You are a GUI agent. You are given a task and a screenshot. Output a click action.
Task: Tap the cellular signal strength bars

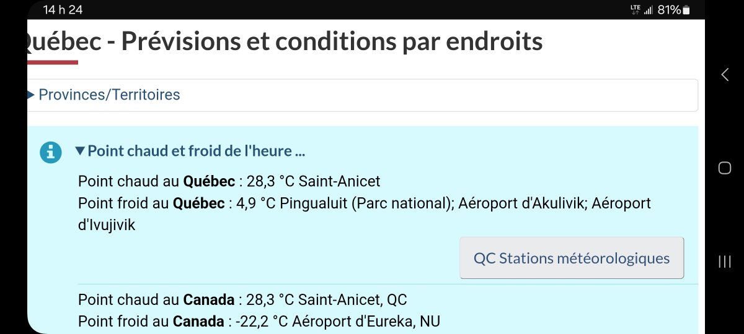649,10
